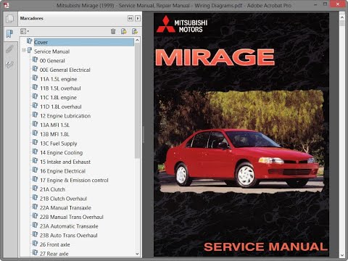Open 17 Engine & Emission control bookmark
The width and height of the screenshot is (348, 261).
74,181
